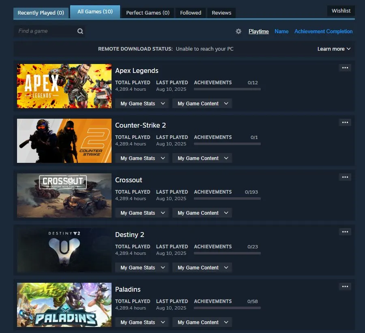365x333 pixels.
Task: Click Unable to reach your PC status
Action: tap(204, 49)
